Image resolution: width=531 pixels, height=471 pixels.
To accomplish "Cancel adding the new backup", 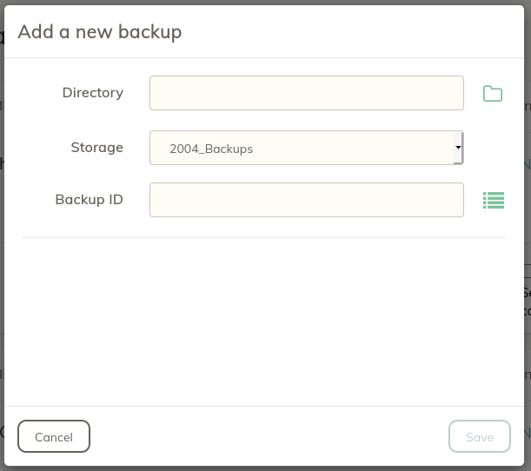I will tap(54, 436).
